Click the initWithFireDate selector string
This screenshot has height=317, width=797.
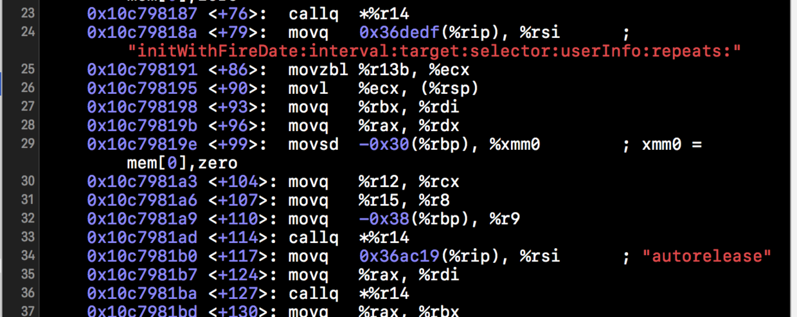[x=434, y=50]
